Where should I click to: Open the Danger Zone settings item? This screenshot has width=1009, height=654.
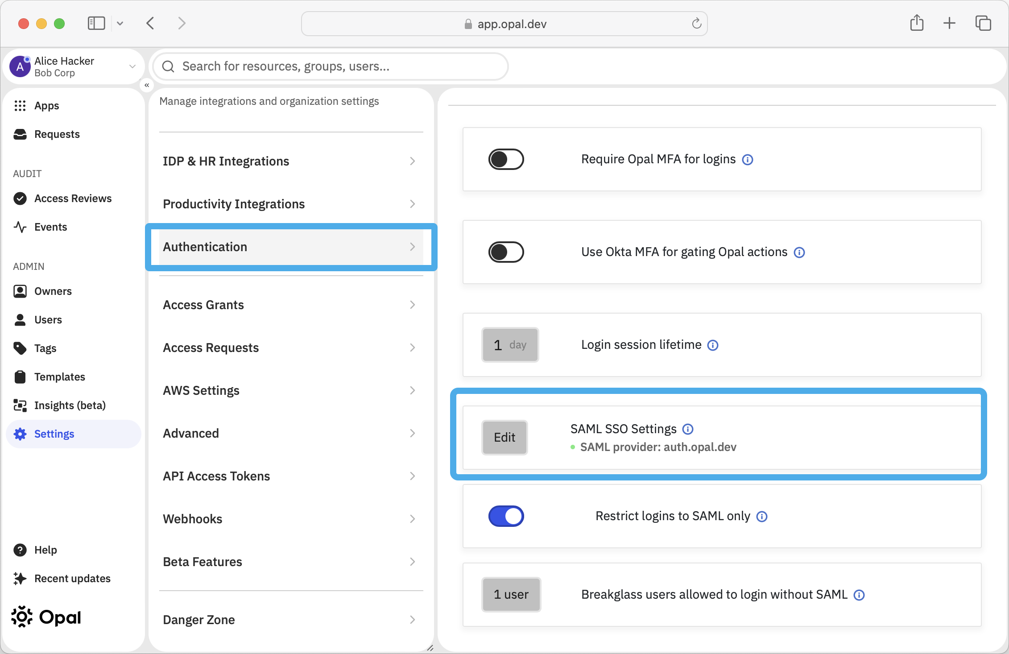click(x=291, y=620)
